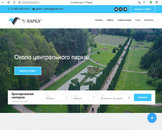Open О НАС menu item
Viewport: 162px width, 130px height.
pyautogui.click(x=138, y=20)
